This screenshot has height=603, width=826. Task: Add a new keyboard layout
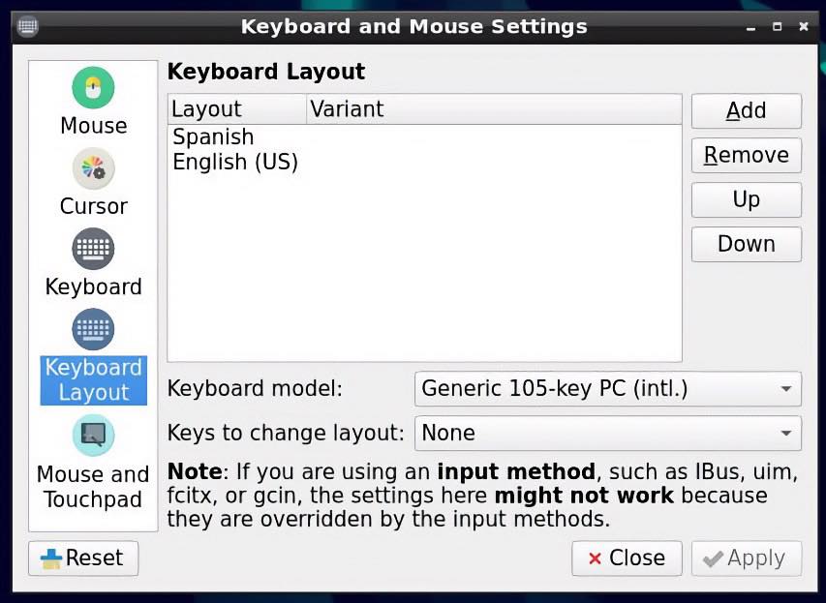click(x=747, y=111)
